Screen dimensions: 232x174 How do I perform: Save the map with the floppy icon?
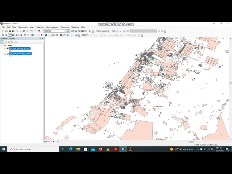(10, 31)
